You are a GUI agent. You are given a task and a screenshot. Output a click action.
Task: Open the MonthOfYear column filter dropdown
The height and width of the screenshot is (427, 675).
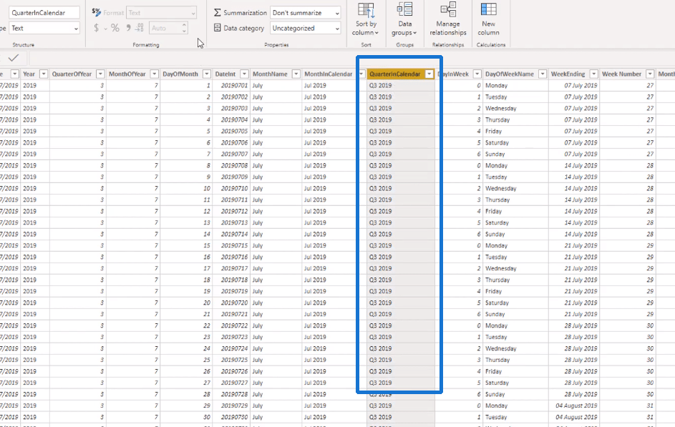point(154,74)
